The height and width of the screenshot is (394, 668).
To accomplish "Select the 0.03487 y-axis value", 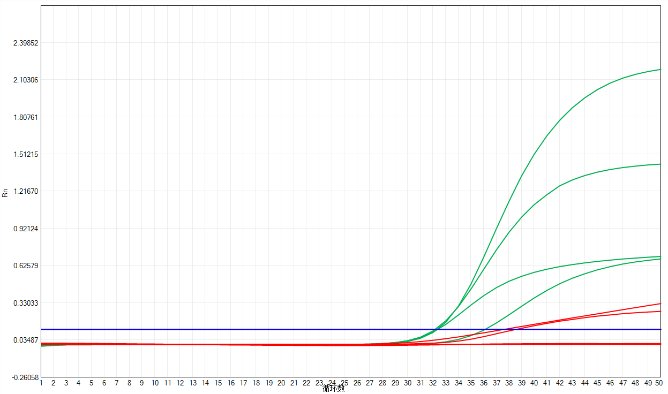I will point(25,340).
